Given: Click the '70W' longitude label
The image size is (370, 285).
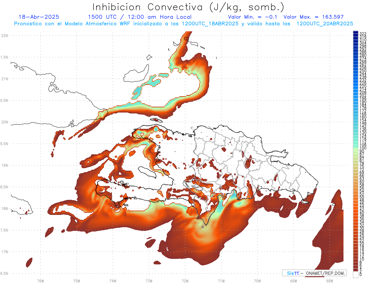Looking at the screenshot, I should coord(257,281).
